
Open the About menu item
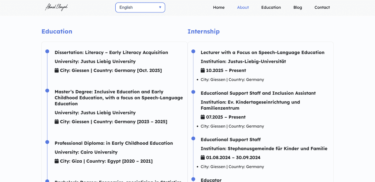[x=243, y=7]
